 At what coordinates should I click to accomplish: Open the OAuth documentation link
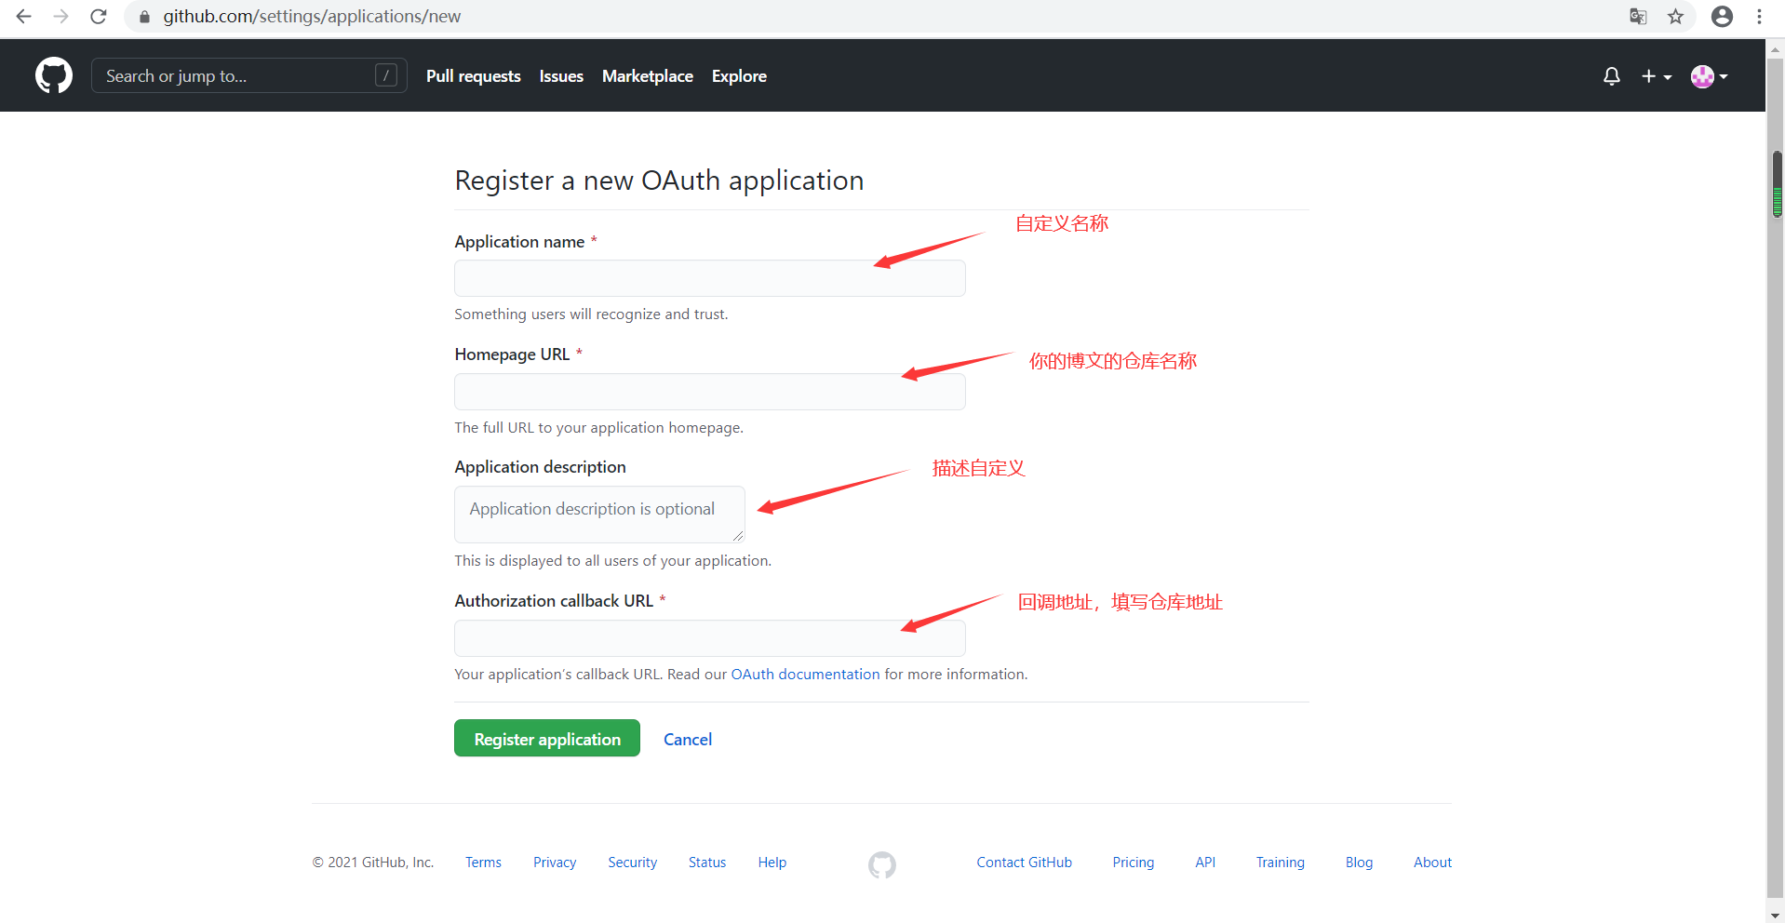click(805, 674)
